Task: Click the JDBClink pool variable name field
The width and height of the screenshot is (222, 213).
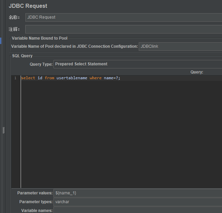Action: [180, 46]
